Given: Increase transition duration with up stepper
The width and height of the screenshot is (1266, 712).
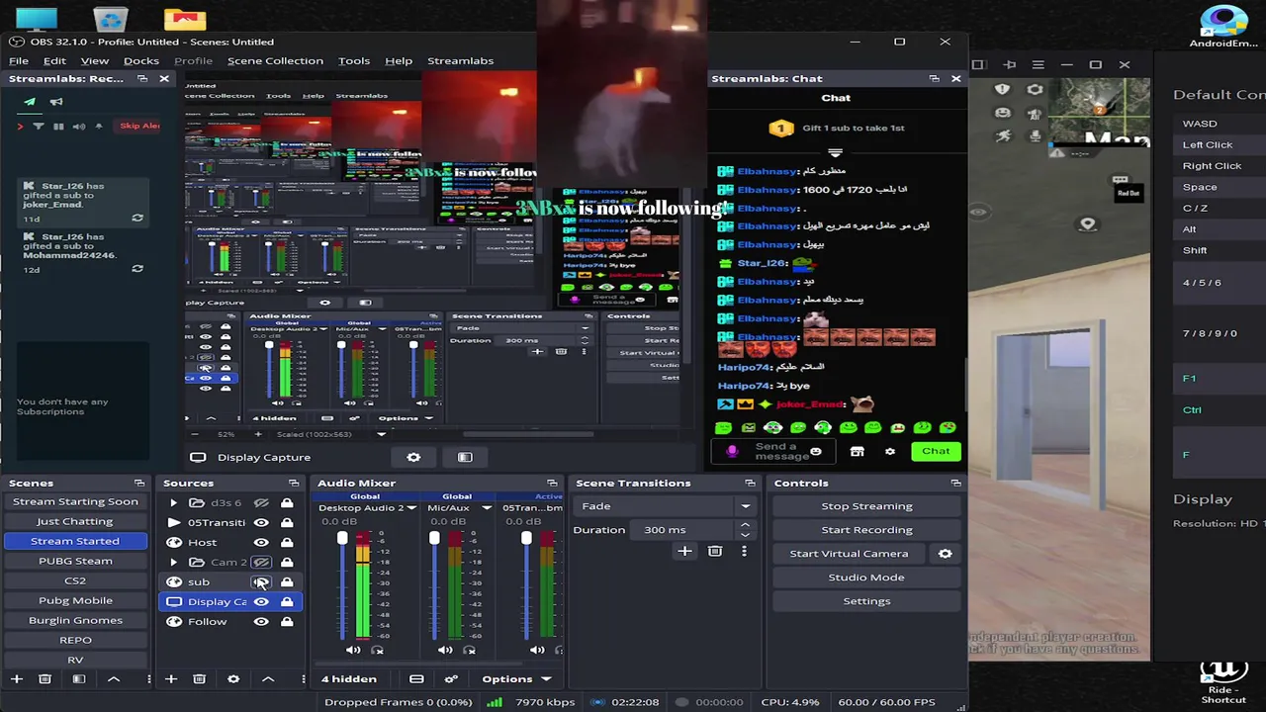Looking at the screenshot, I should tap(746, 525).
